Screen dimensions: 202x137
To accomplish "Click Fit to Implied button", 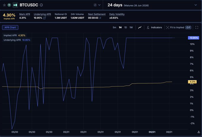I will pyautogui.click(x=179, y=27).
